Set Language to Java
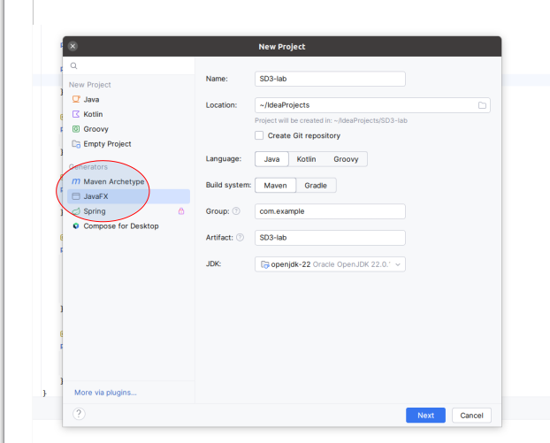This screenshot has height=443, width=550. (271, 159)
